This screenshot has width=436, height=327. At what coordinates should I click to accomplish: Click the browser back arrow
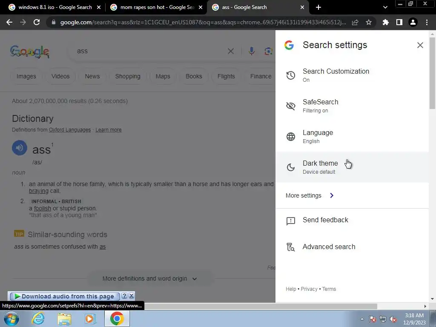pyautogui.click(x=9, y=22)
